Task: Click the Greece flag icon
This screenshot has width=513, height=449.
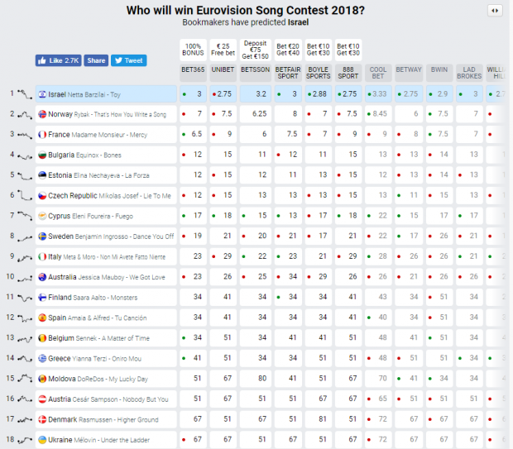Action: 42,358
